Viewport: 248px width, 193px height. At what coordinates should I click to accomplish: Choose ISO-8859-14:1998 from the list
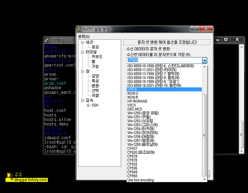click(164, 78)
